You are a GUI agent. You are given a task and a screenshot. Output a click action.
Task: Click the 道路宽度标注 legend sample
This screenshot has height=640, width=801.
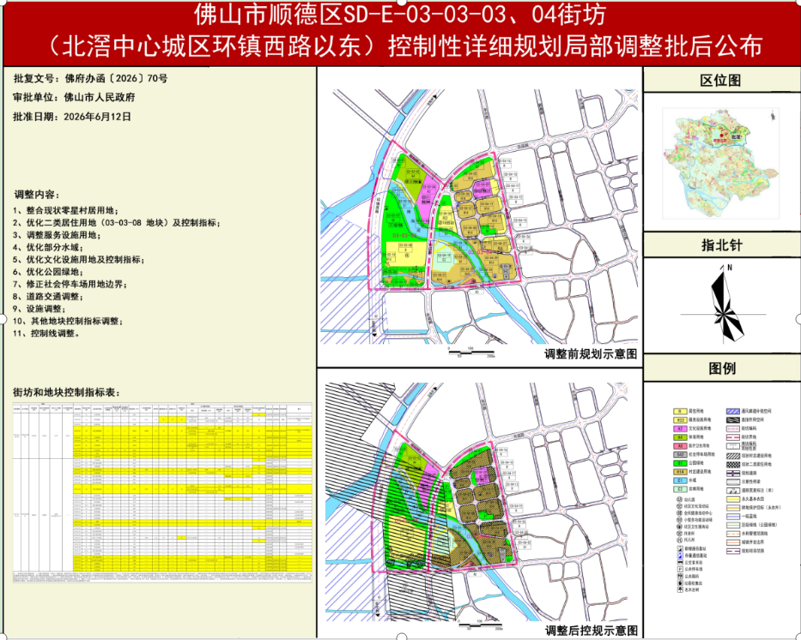[x=733, y=491]
